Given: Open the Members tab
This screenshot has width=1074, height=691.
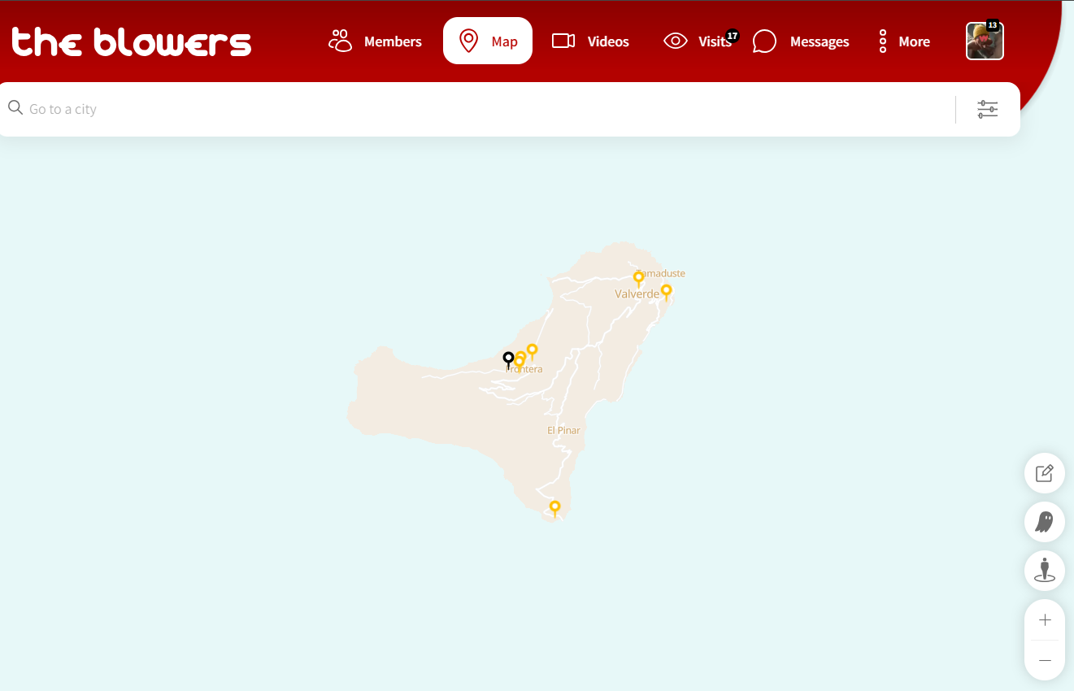Looking at the screenshot, I should (375, 41).
